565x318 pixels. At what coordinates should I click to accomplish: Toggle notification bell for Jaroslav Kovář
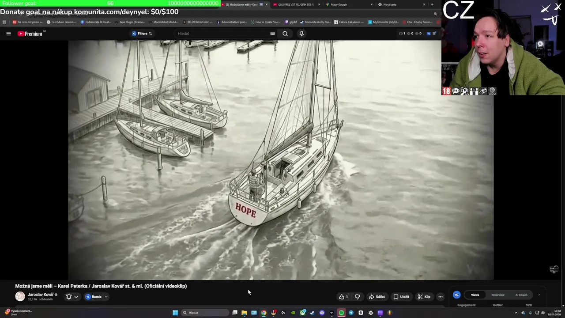click(x=69, y=297)
